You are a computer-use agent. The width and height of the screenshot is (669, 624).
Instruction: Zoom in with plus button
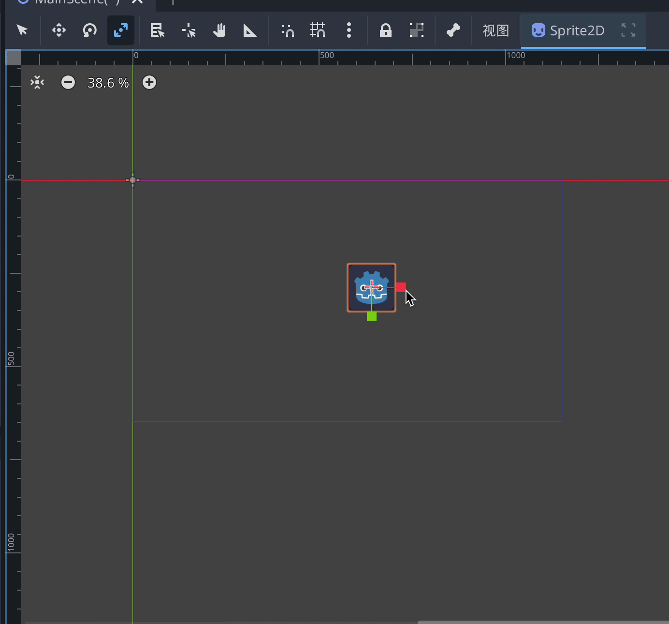tap(149, 82)
